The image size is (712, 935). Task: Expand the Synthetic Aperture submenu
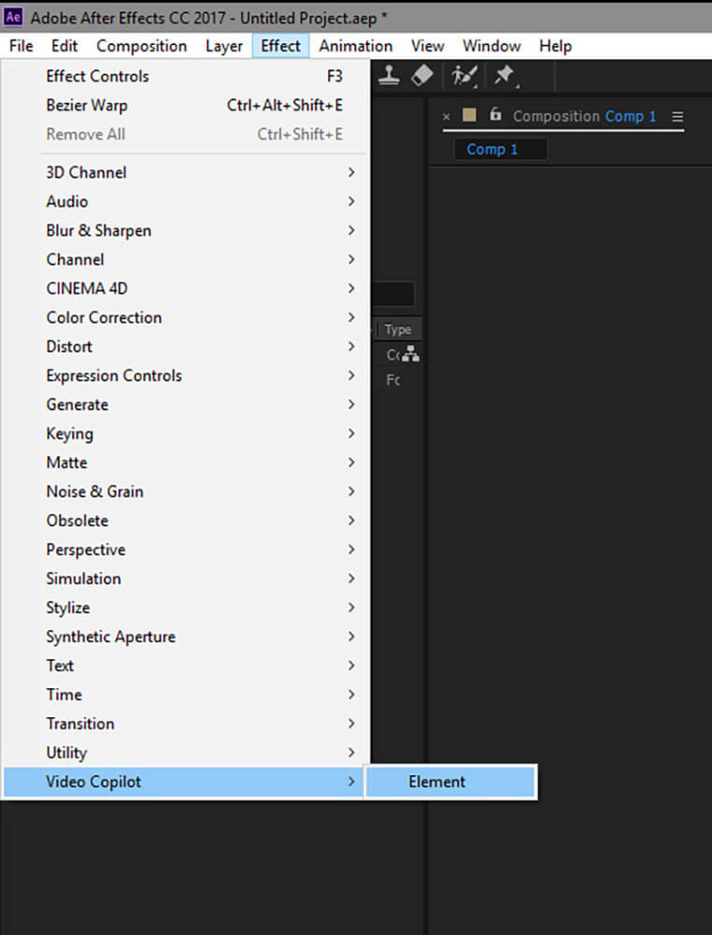(186, 637)
